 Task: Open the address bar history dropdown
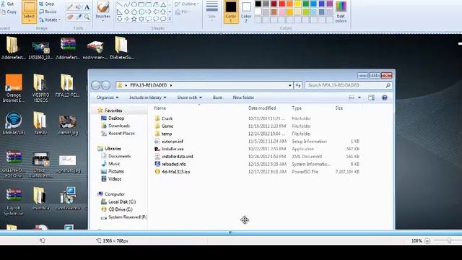pos(290,85)
